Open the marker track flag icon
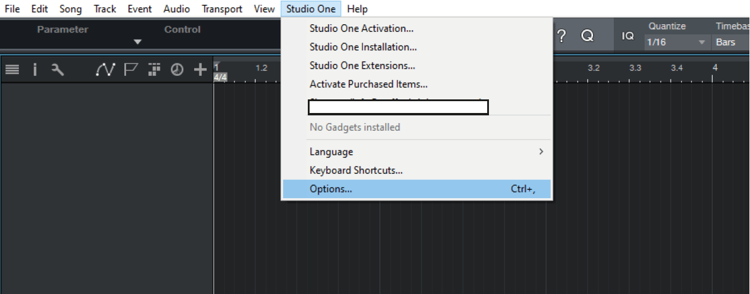The height and width of the screenshot is (294, 750). [x=131, y=70]
